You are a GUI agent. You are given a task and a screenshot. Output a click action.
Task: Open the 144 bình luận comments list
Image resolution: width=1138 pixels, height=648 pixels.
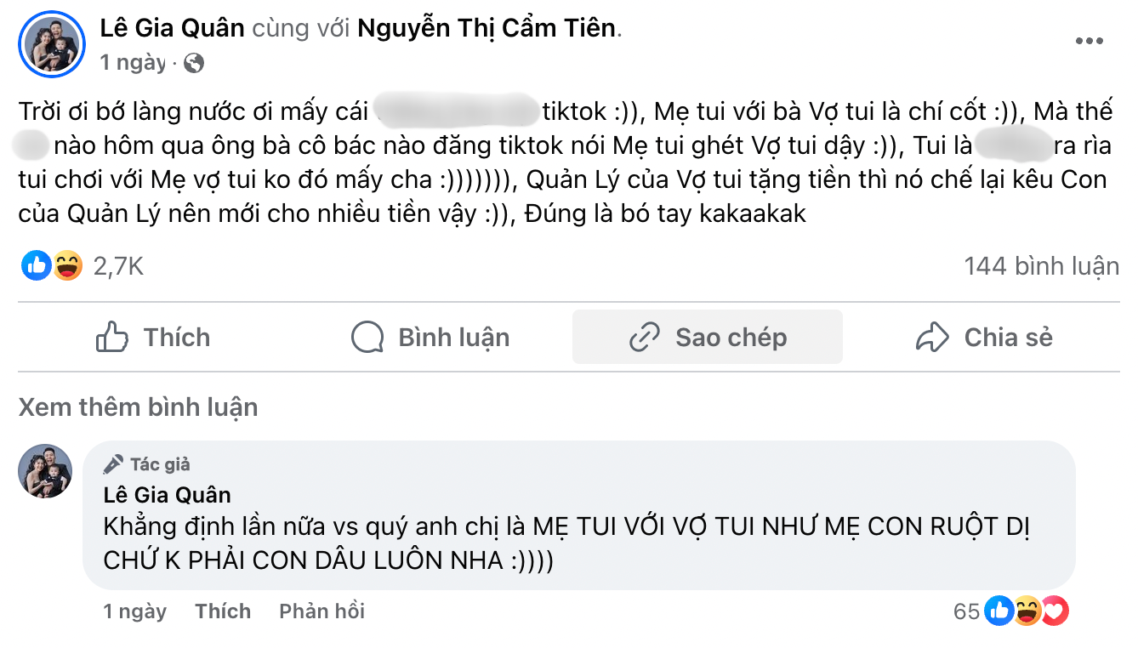pos(1041,266)
